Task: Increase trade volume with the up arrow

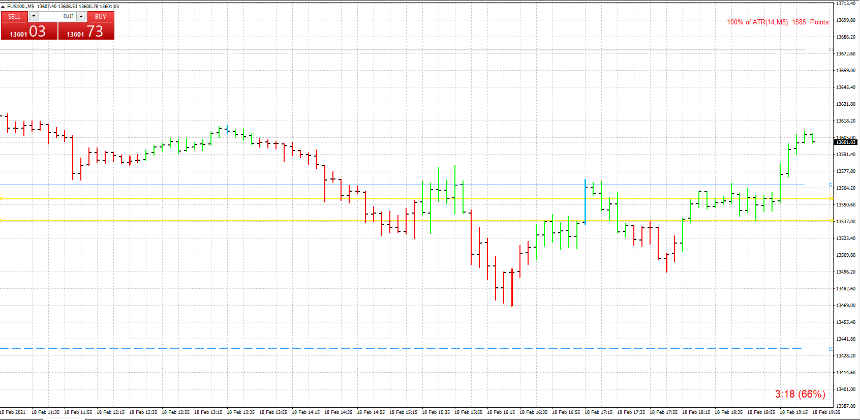Action: pyautogui.click(x=81, y=16)
